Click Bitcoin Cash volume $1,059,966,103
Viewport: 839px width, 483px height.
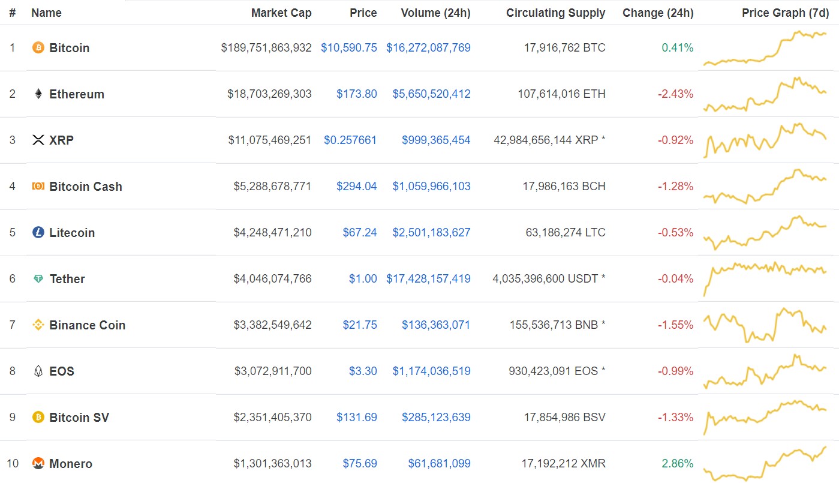tap(432, 186)
